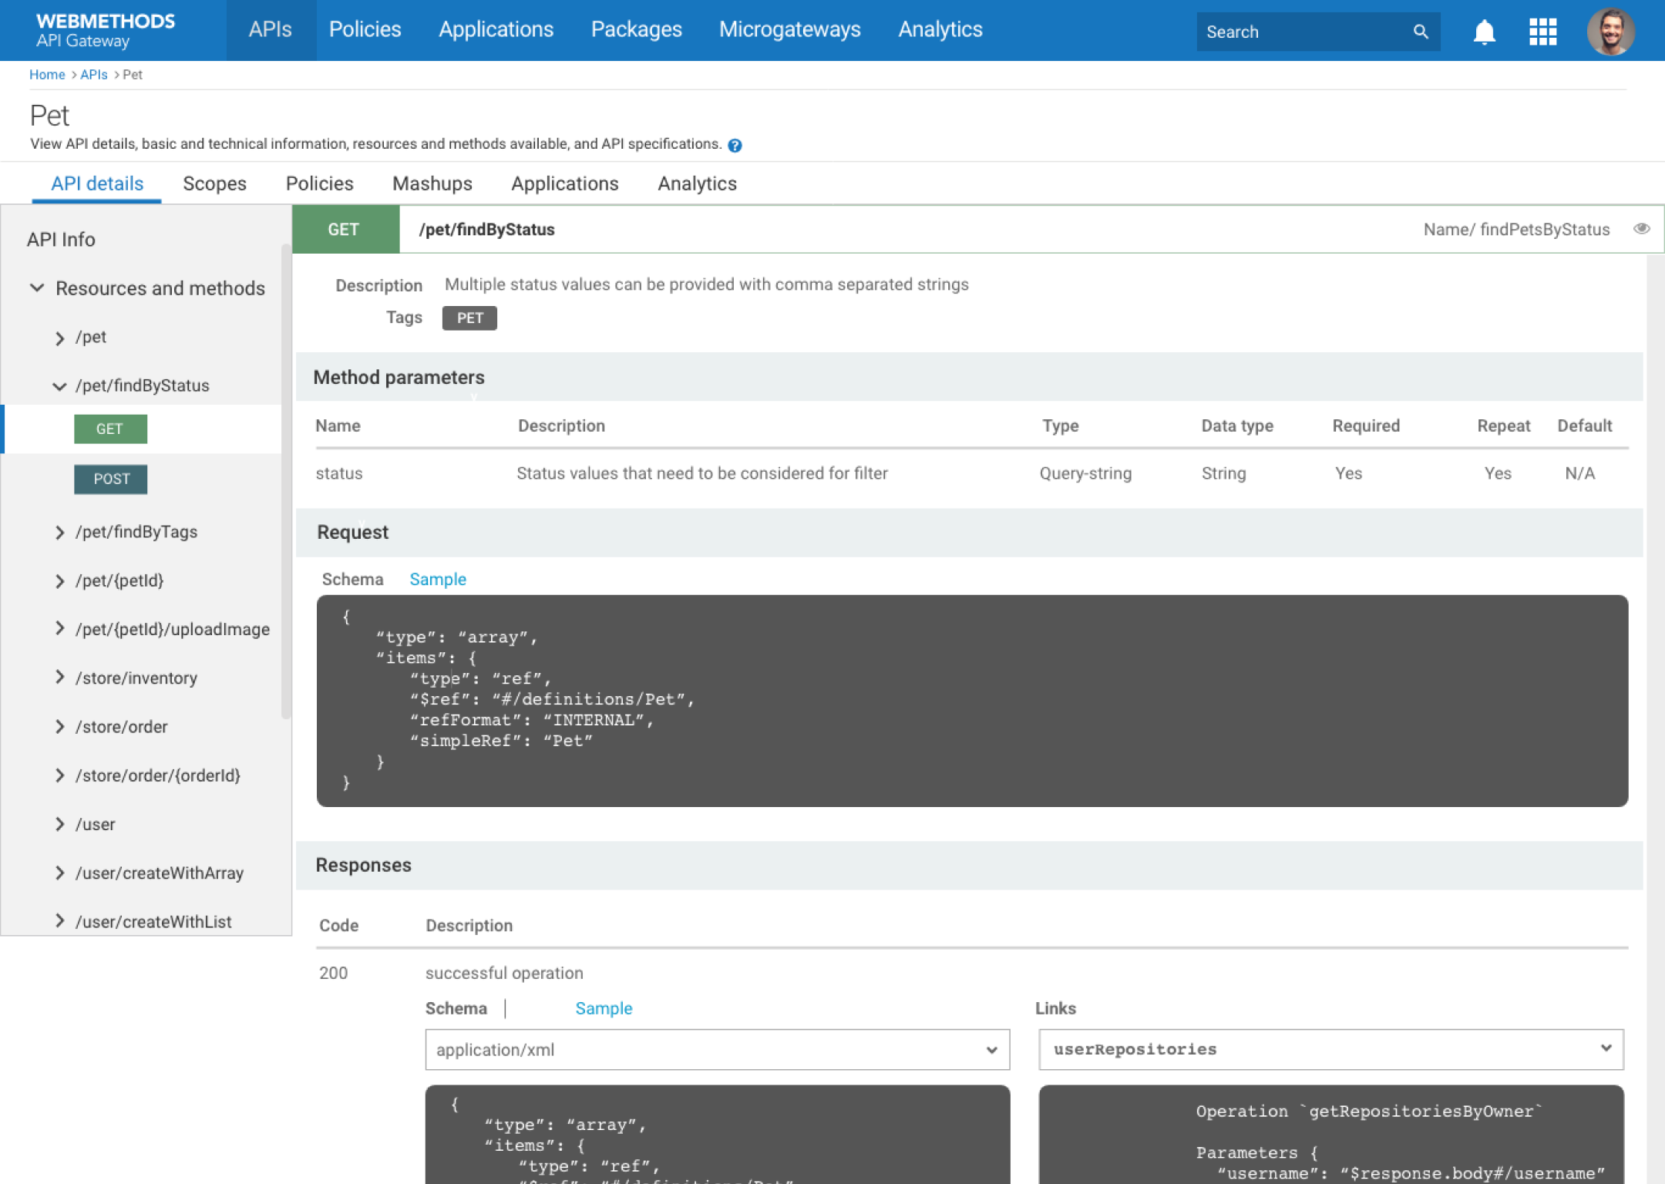The image size is (1665, 1184).
Task: Switch to the API details tab
Action: tap(97, 183)
